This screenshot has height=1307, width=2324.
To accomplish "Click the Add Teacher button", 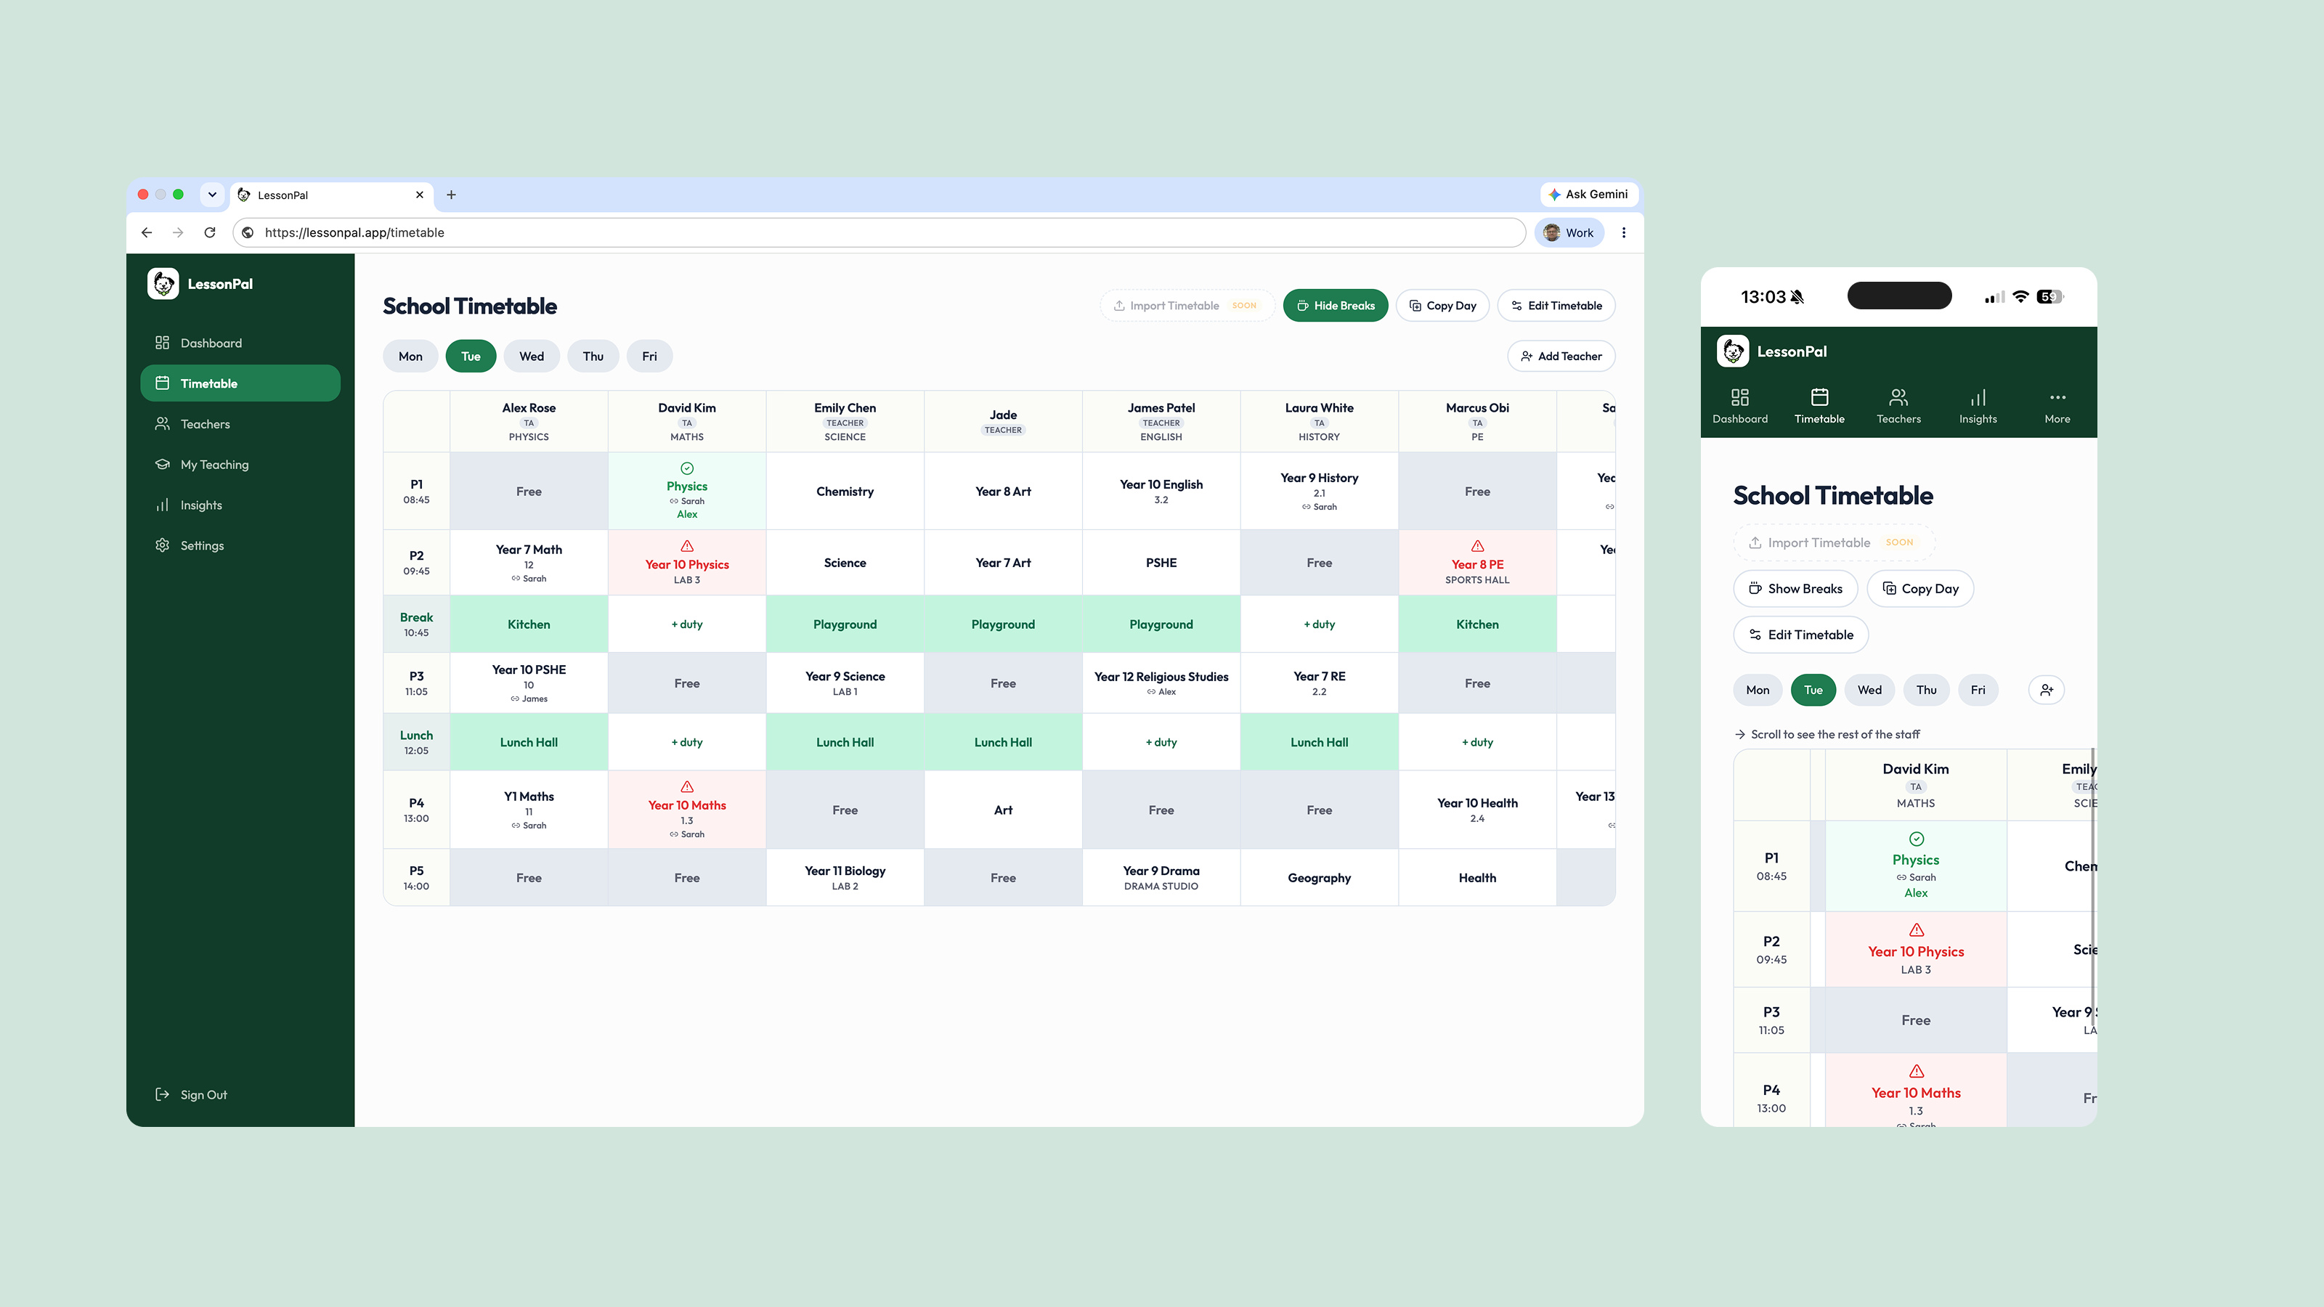I will pos(1561,357).
